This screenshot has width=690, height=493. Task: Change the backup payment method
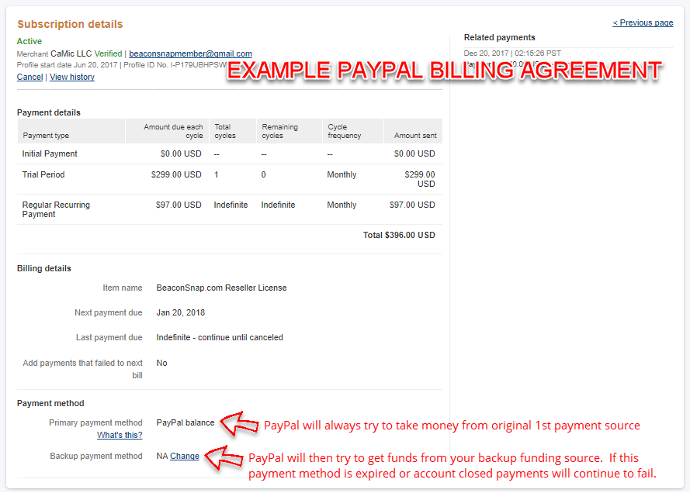[185, 456]
